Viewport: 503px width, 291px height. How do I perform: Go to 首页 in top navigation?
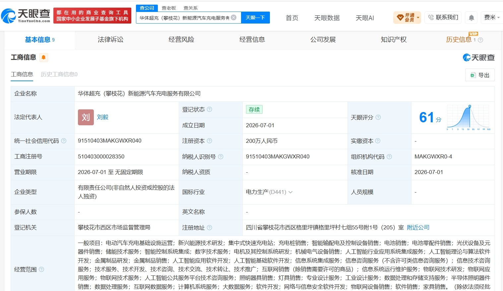pos(292,18)
